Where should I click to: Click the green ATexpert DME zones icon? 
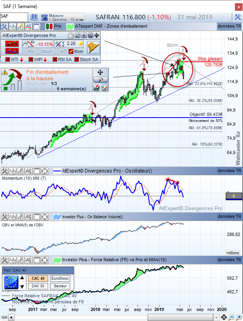click(x=70, y=26)
